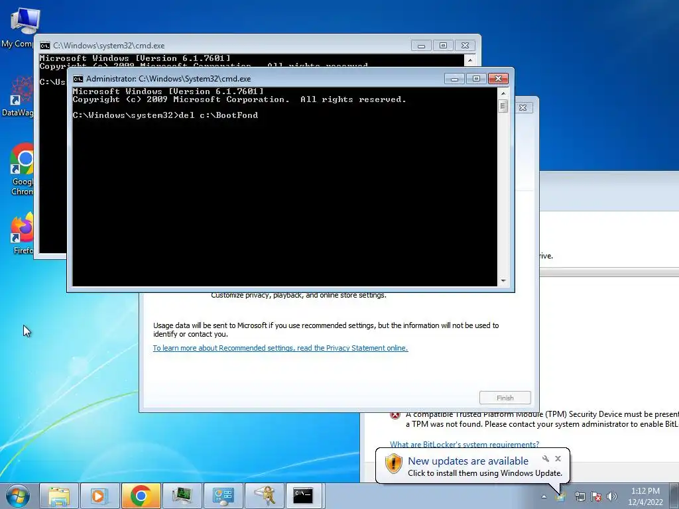
Task: Open Google Chrome from the taskbar
Action: [141, 496]
